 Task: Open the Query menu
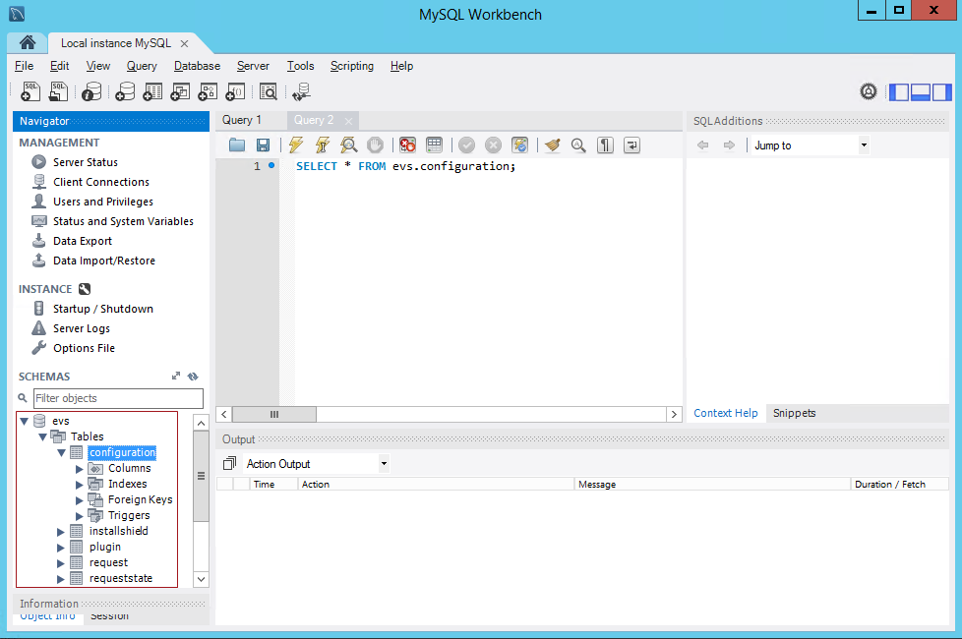(142, 66)
